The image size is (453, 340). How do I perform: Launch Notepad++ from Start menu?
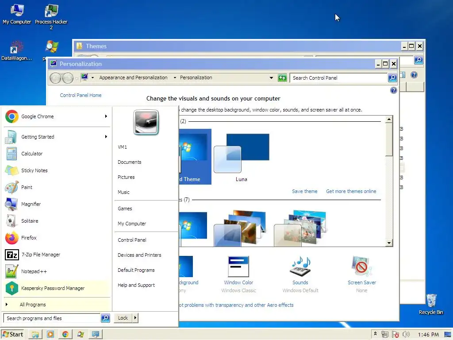57,271
